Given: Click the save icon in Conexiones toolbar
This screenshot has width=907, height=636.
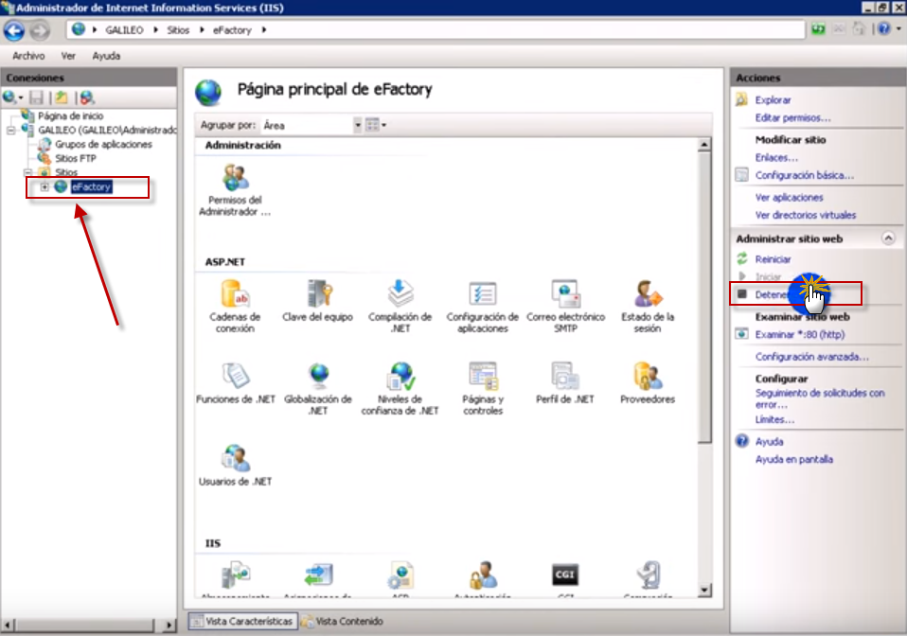Looking at the screenshot, I should [36, 97].
